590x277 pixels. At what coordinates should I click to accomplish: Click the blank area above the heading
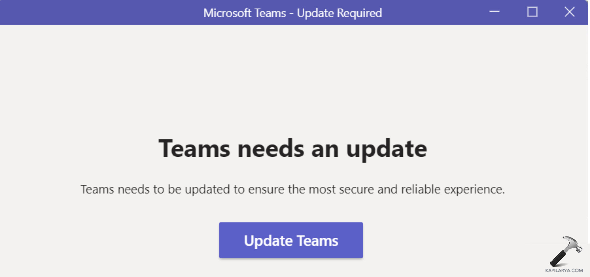pos(293,78)
